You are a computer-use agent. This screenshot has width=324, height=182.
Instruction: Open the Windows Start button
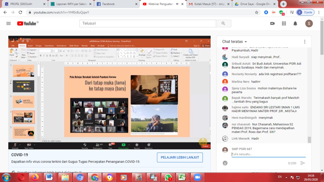[6, 177]
